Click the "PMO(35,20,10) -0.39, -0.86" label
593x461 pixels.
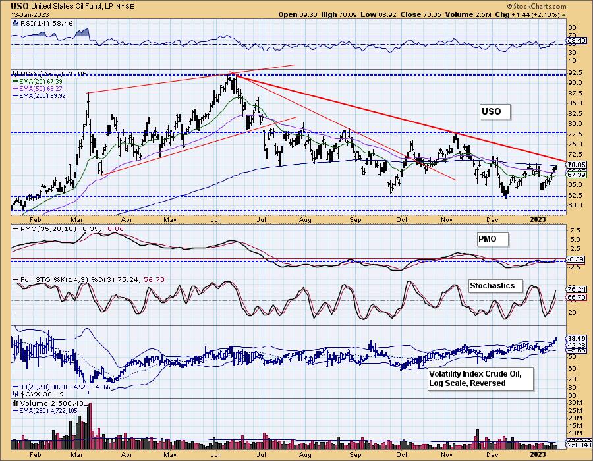coord(72,229)
